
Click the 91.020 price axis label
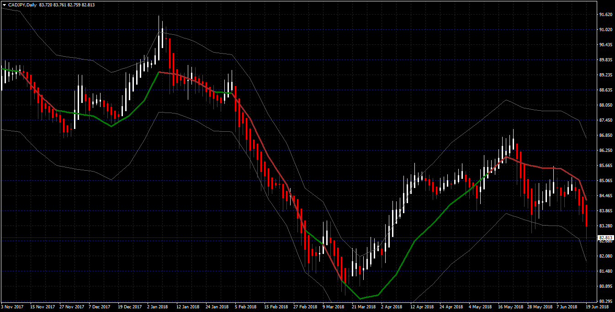point(605,30)
